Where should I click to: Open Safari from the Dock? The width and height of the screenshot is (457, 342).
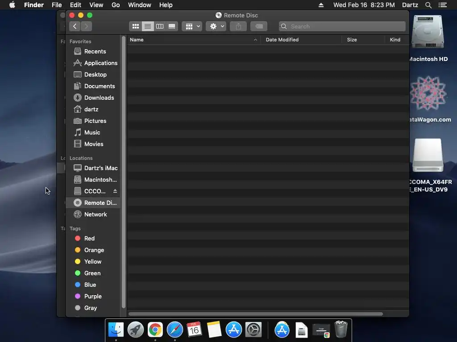pos(174,330)
